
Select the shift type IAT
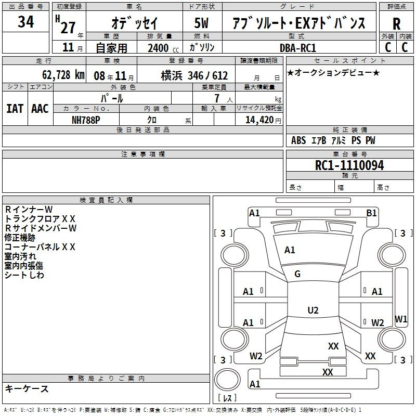pyautogui.click(x=15, y=109)
